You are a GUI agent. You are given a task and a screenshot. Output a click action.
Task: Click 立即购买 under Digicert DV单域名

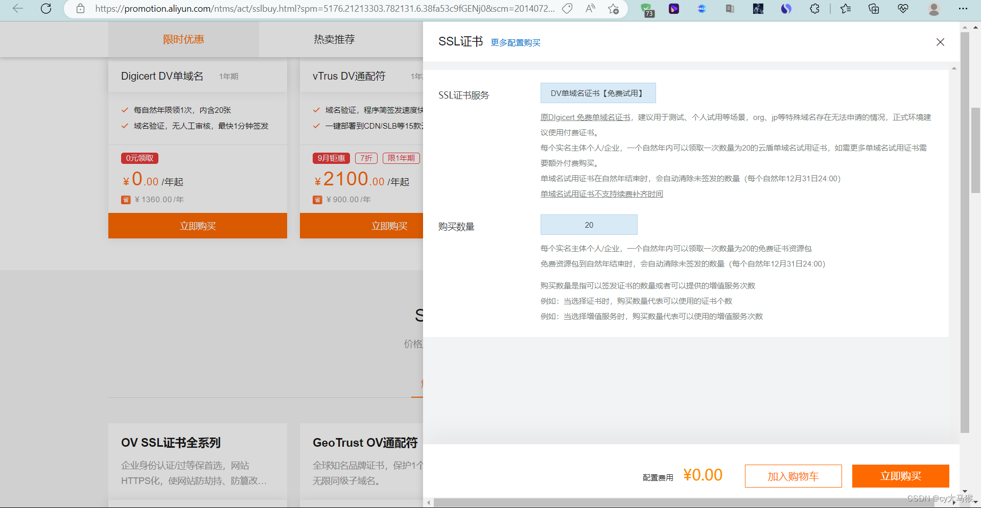(x=198, y=226)
